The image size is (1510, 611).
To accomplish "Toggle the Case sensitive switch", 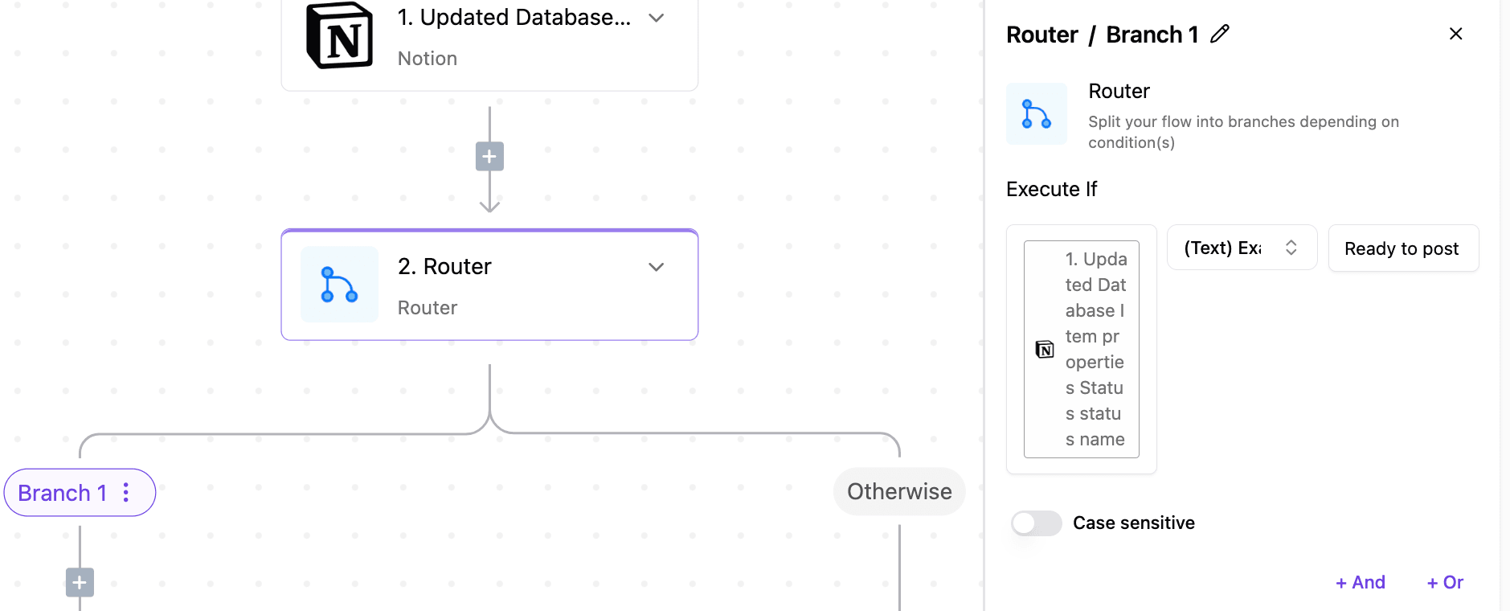I will 1036,523.
